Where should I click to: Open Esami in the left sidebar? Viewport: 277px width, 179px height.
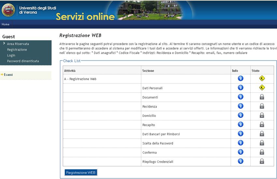(x=8, y=75)
